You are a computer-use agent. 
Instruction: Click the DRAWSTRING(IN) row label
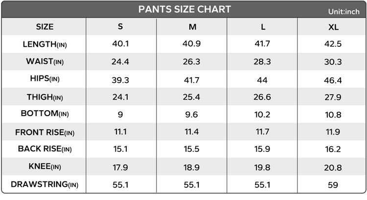click(45, 184)
